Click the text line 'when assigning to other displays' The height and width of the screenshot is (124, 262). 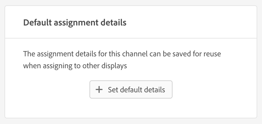click(x=75, y=66)
